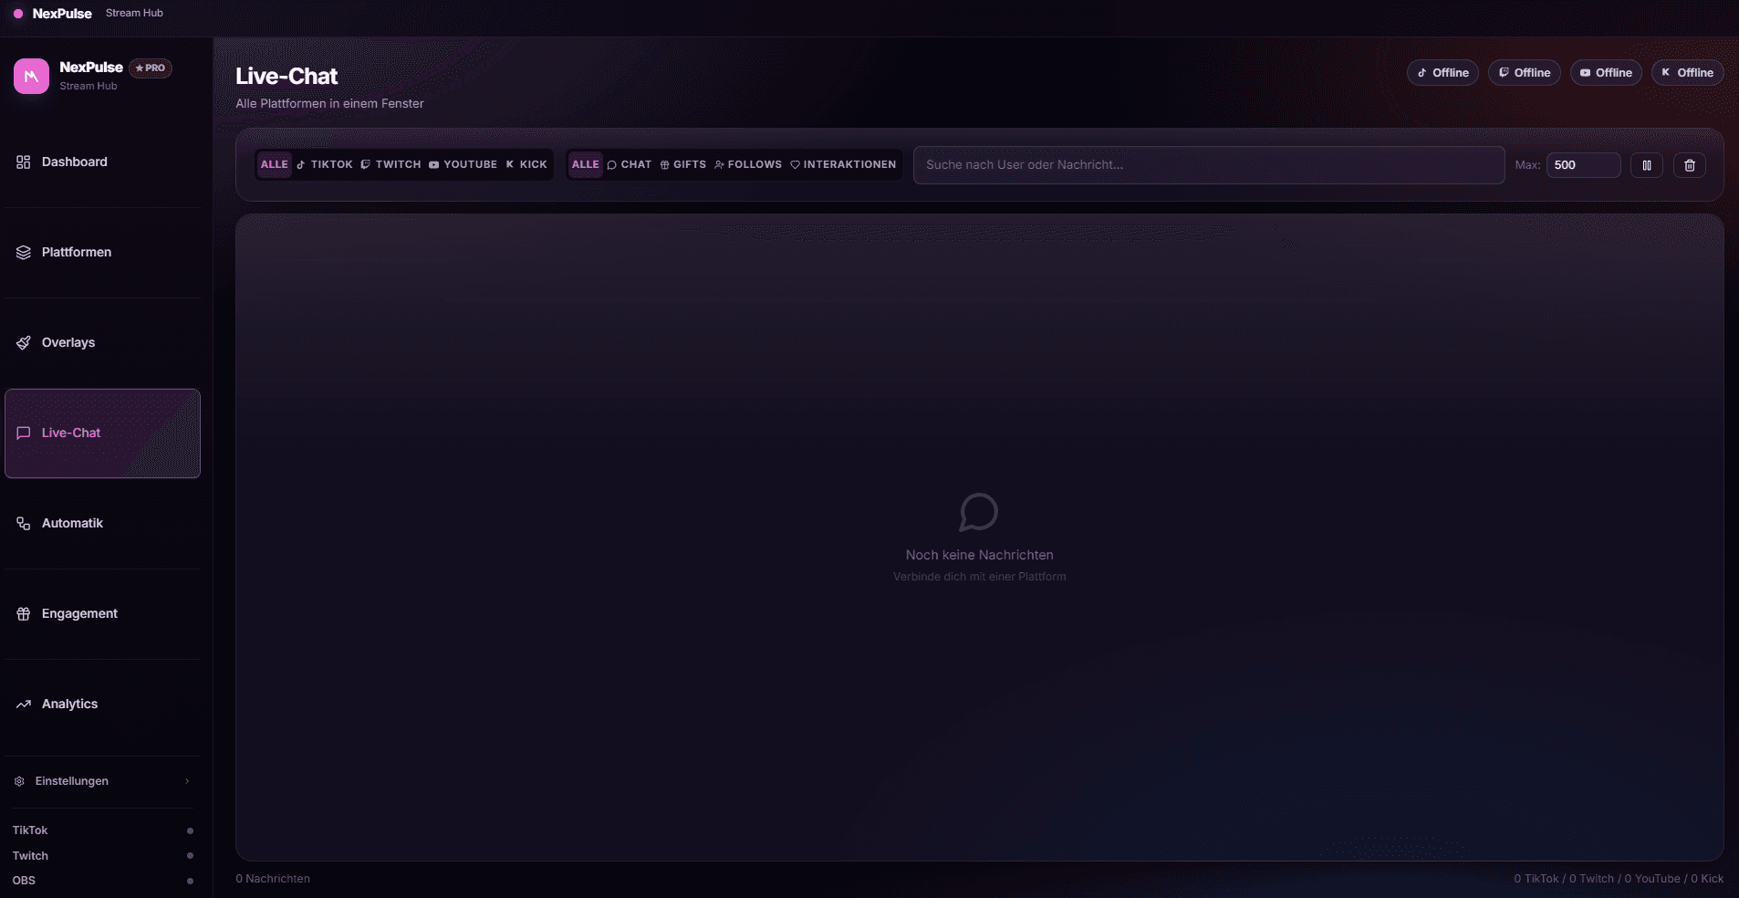1739x898 pixels.
Task: Open the Dashboard page
Action: 102,162
